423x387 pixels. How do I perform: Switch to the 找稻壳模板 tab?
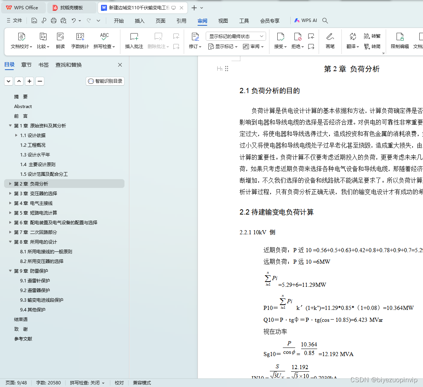[72, 8]
